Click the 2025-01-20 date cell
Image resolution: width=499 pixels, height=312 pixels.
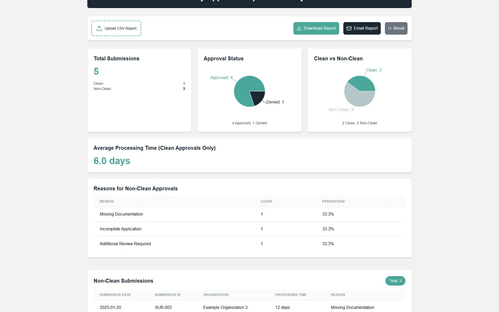tap(110, 308)
